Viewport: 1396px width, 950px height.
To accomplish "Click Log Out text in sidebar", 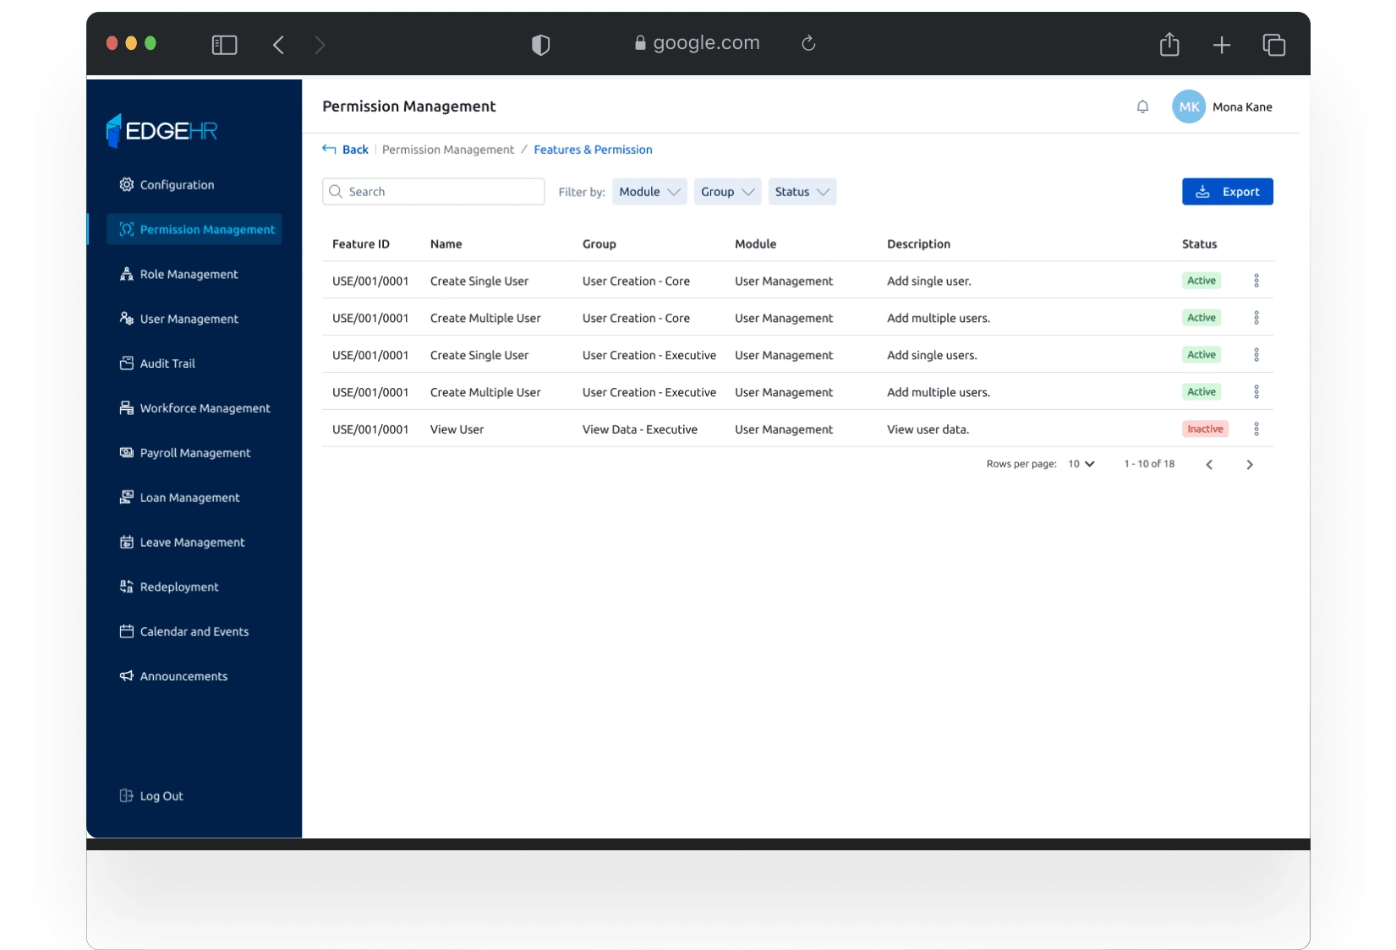I will coord(161,796).
